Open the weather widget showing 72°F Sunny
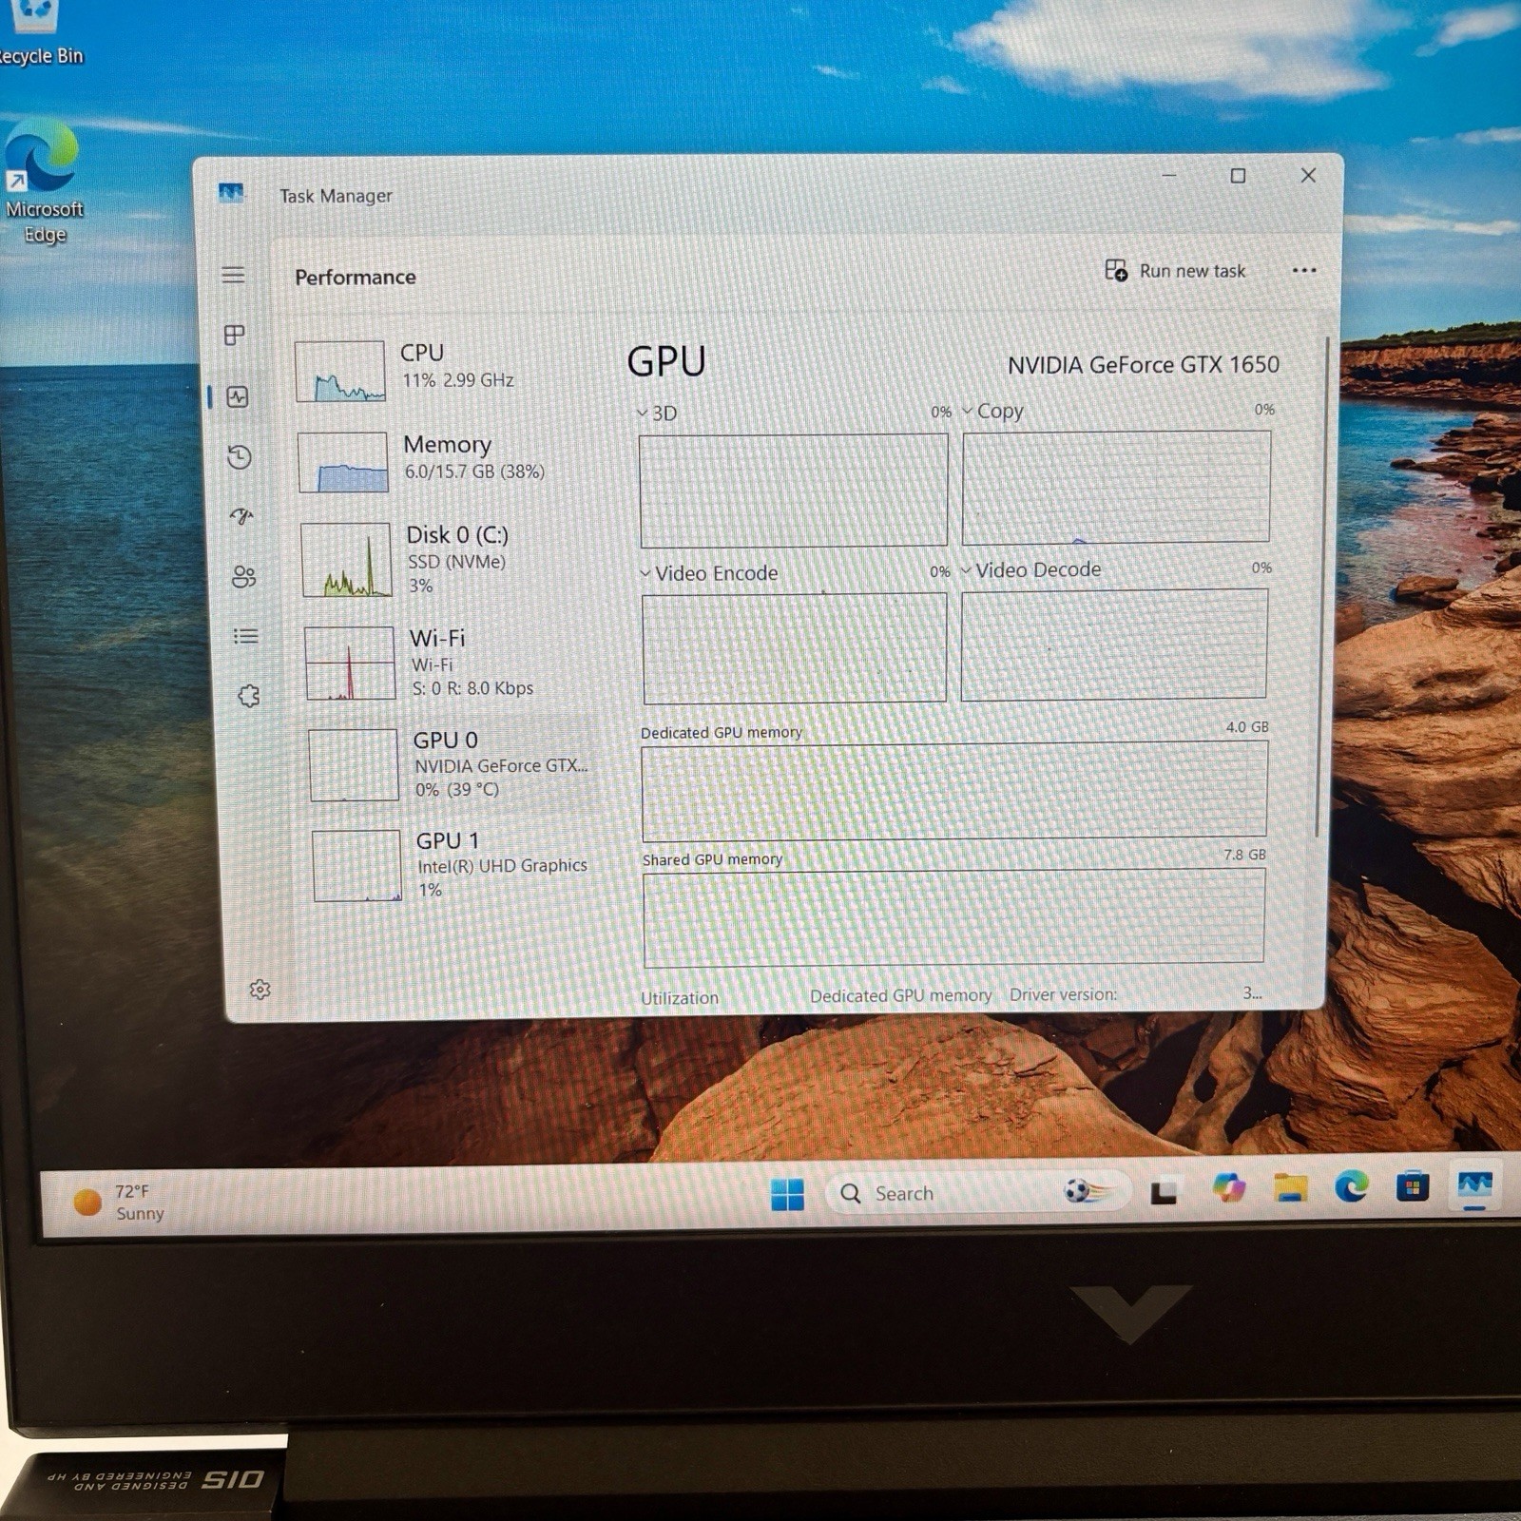1521x1521 pixels. coord(120,1203)
